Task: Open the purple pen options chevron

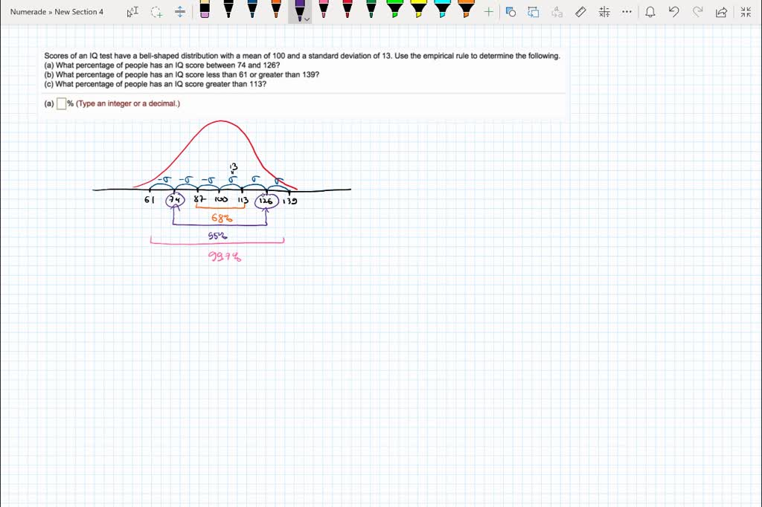Action: pos(307,18)
